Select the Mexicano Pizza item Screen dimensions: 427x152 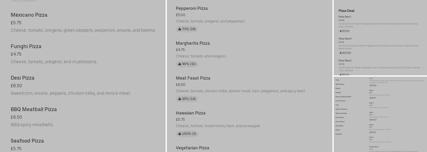click(29, 15)
